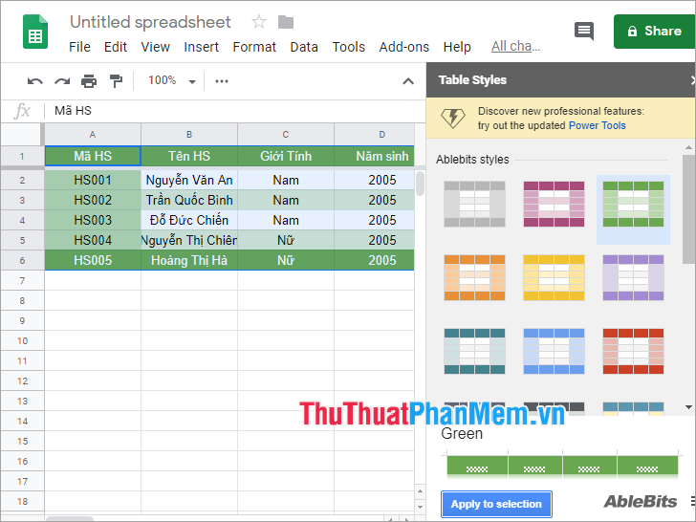Screen dimensions: 696x522
Task: Click the Power Tools link
Action: [597, 125]
